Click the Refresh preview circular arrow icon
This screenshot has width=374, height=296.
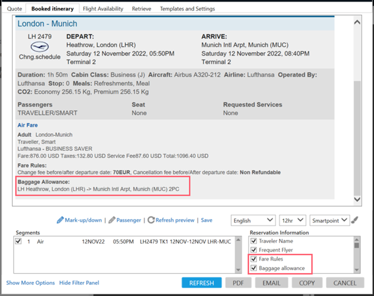pos(151,220)
